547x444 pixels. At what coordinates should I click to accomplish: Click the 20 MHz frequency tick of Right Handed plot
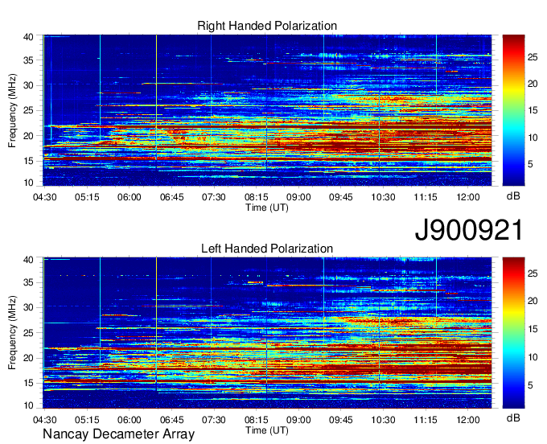pyautogui.click(x=28, y=136)
